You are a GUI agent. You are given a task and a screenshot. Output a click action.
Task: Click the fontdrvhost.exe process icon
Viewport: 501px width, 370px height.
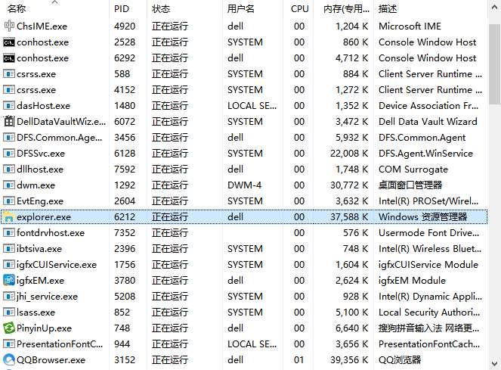(9, 233)
